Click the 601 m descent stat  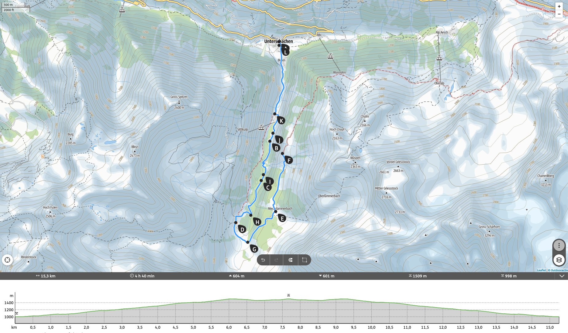(327, 276)
